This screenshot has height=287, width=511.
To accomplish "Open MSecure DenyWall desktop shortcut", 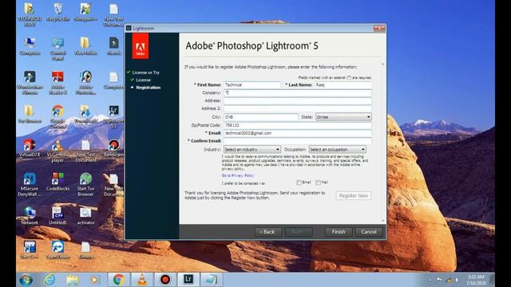I will click(x=30, y=185).
